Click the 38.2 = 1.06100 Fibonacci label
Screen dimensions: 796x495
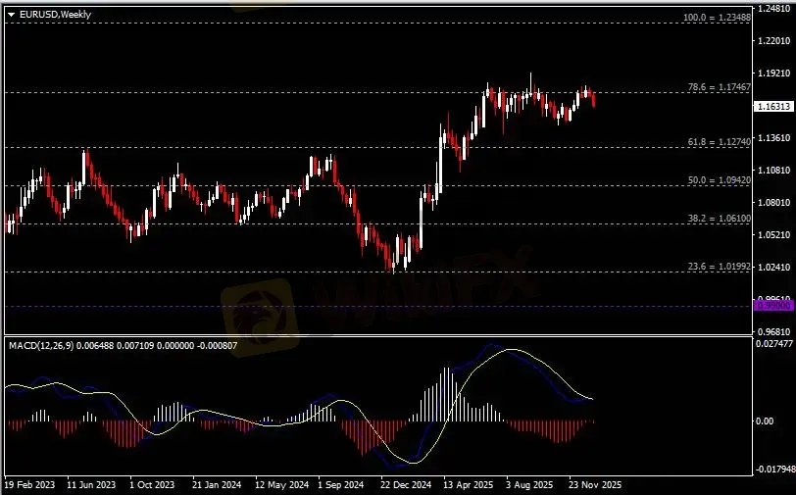(720, 219)
